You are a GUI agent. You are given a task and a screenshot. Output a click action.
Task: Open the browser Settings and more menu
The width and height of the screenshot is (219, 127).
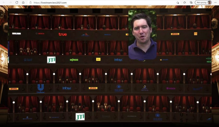coord(215,3)
